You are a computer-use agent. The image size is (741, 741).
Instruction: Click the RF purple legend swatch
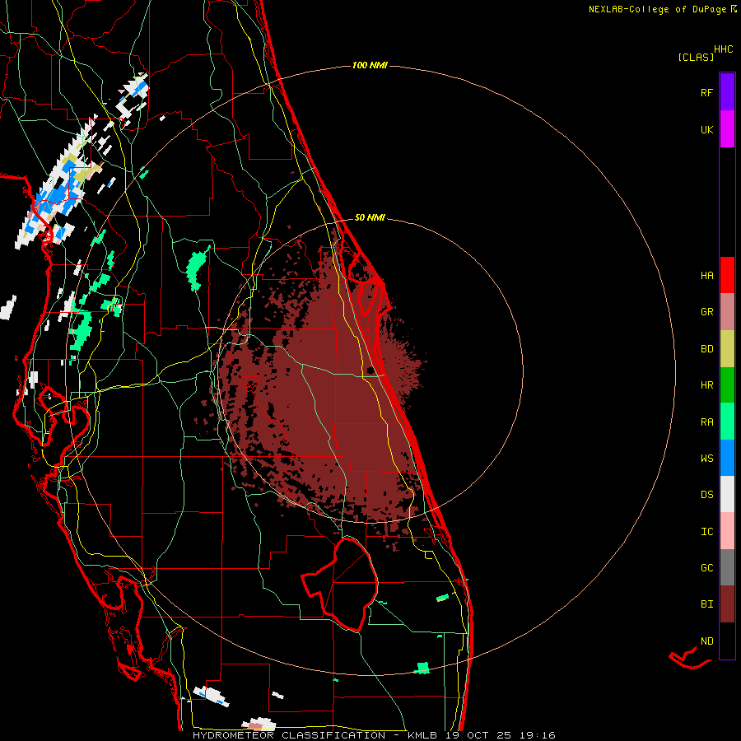727,92
